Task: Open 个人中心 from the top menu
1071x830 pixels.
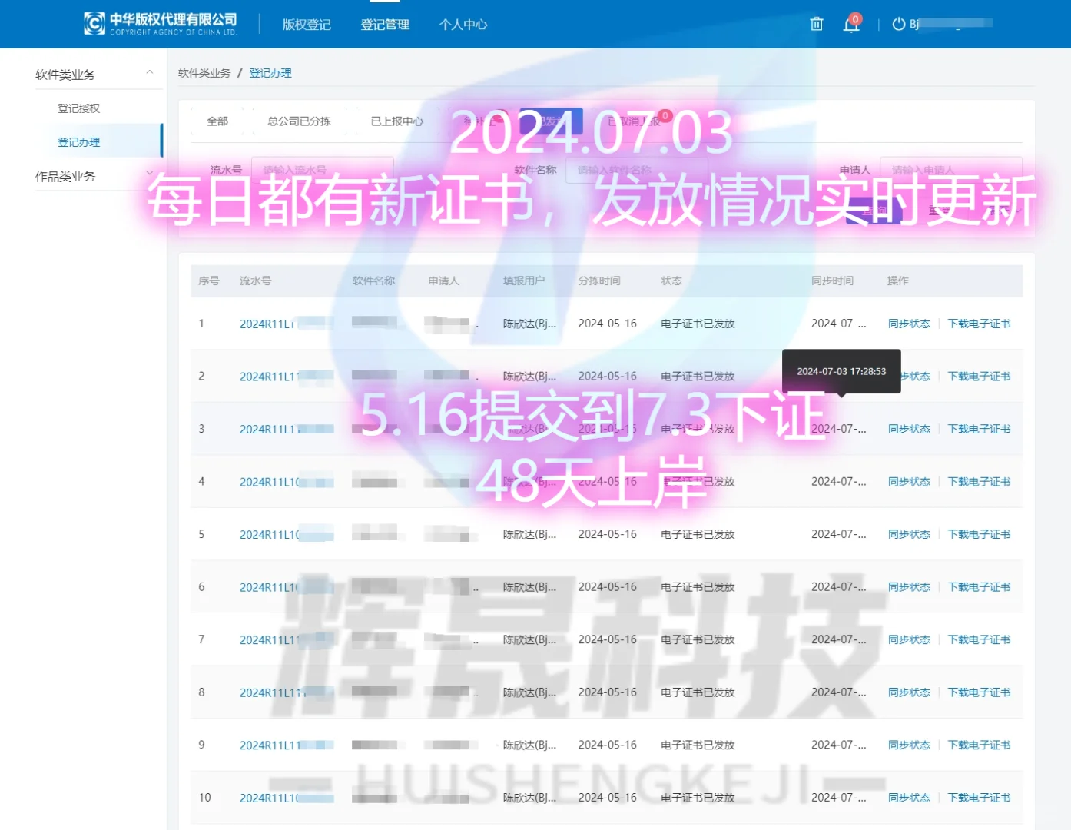Action: [x=463, y=25]
